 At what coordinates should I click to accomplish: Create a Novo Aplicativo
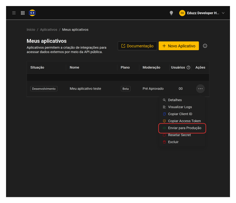179,46
